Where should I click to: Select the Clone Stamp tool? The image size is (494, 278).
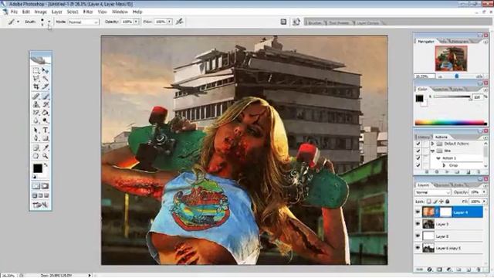[36, 104]
